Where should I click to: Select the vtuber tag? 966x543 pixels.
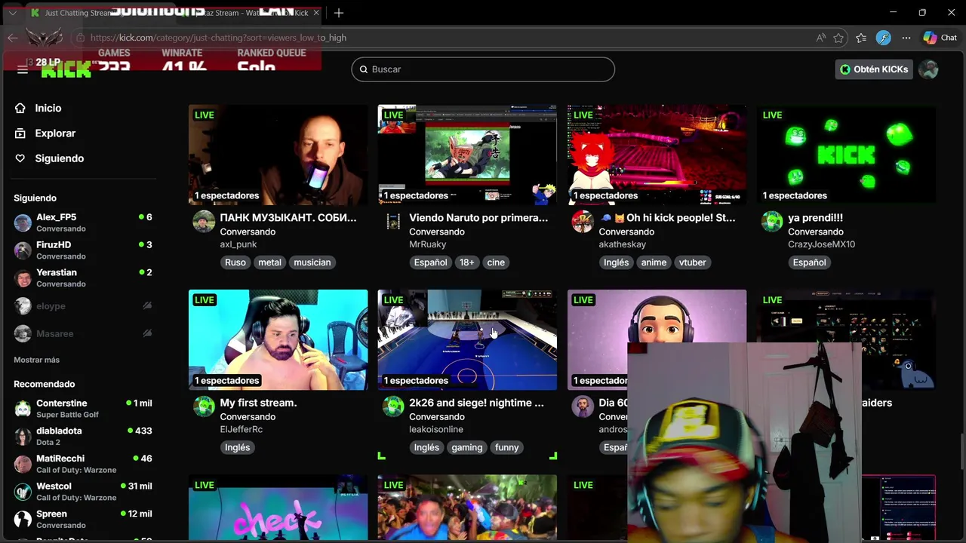click(x=692, y=262)
